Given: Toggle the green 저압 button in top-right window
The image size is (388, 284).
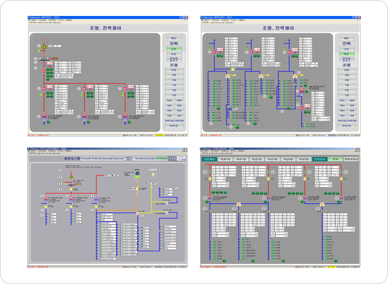Looking at the screenshot, I should point(346,54).
